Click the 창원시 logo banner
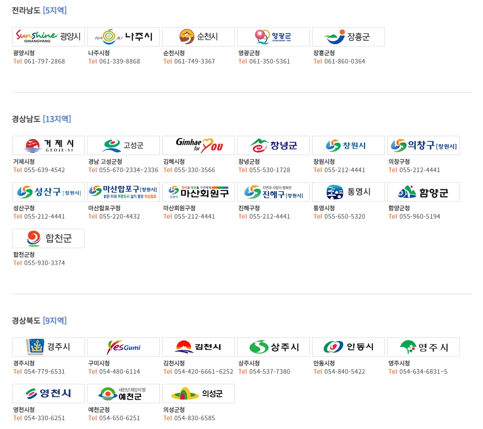The width and height of the screenshot is (483, 429). point(349,145)
